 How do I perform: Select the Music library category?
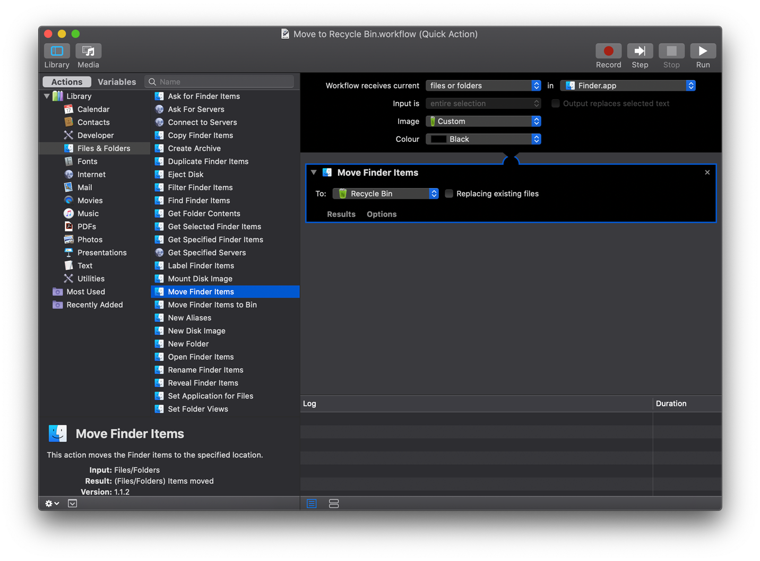[x=94, y=213]
